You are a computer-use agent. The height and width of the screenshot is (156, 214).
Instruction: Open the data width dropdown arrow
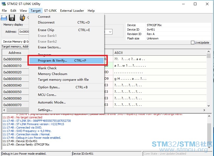point(110,32)
